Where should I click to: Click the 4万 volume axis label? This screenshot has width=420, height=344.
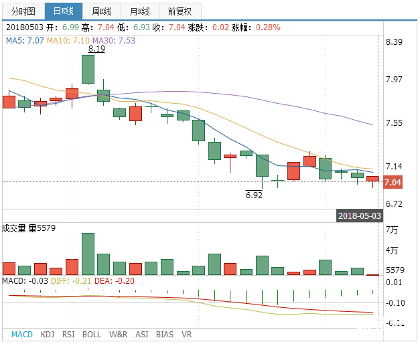[x=392, y=250]
